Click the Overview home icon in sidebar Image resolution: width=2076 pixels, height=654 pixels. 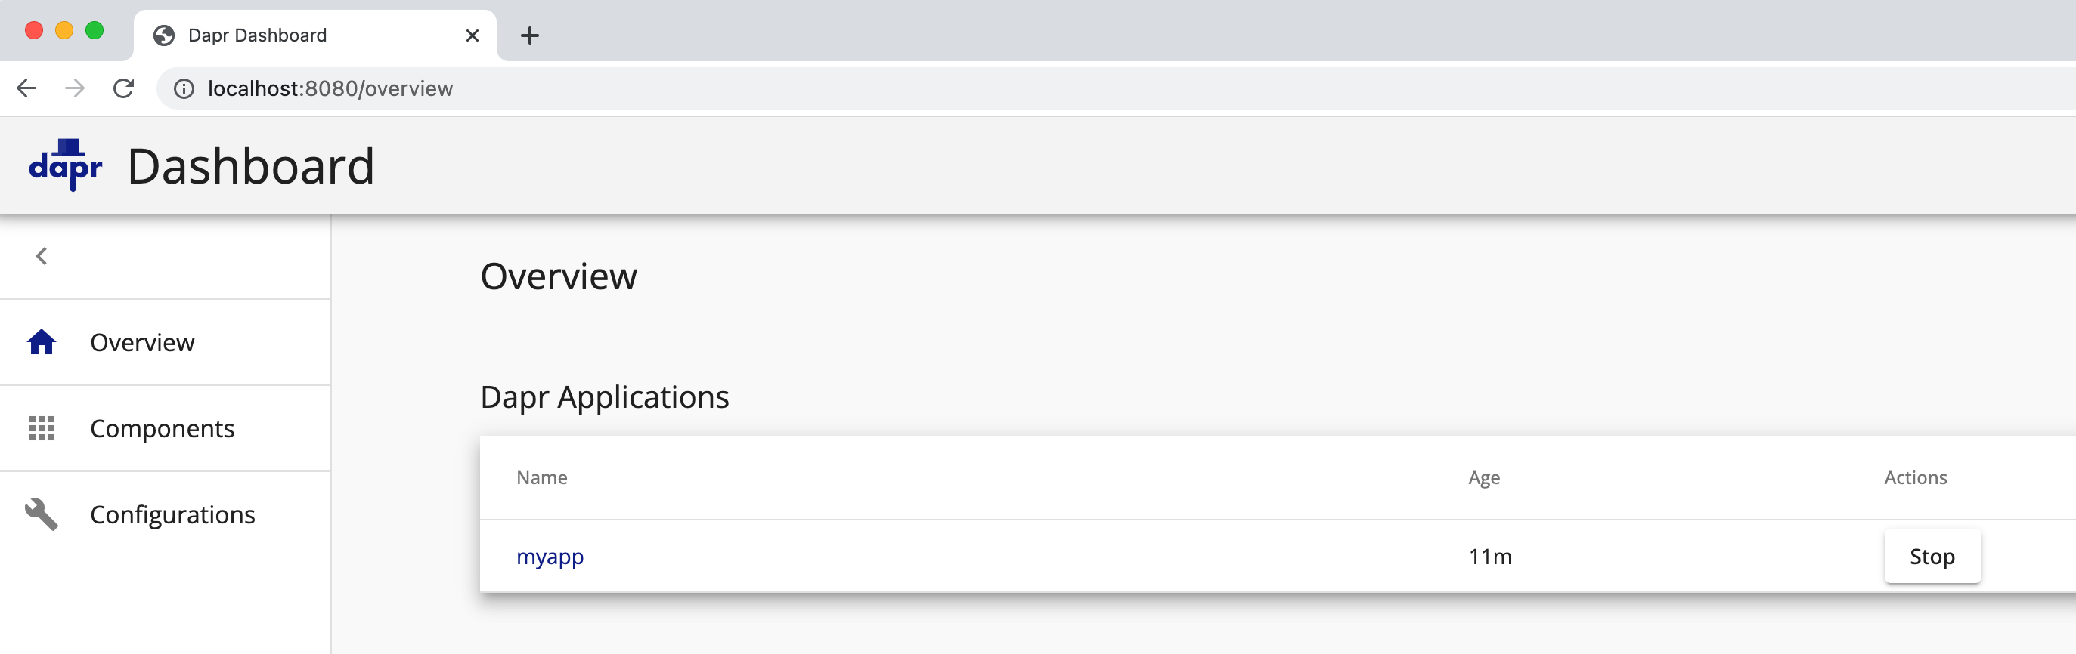click(x=41, y=342)
